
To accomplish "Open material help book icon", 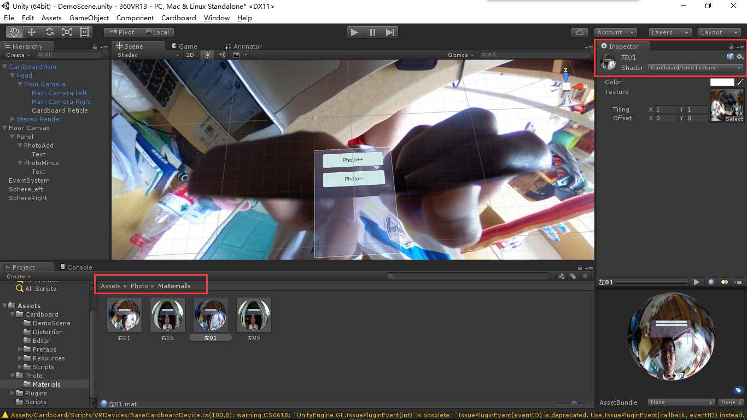I will coord(730,57).
